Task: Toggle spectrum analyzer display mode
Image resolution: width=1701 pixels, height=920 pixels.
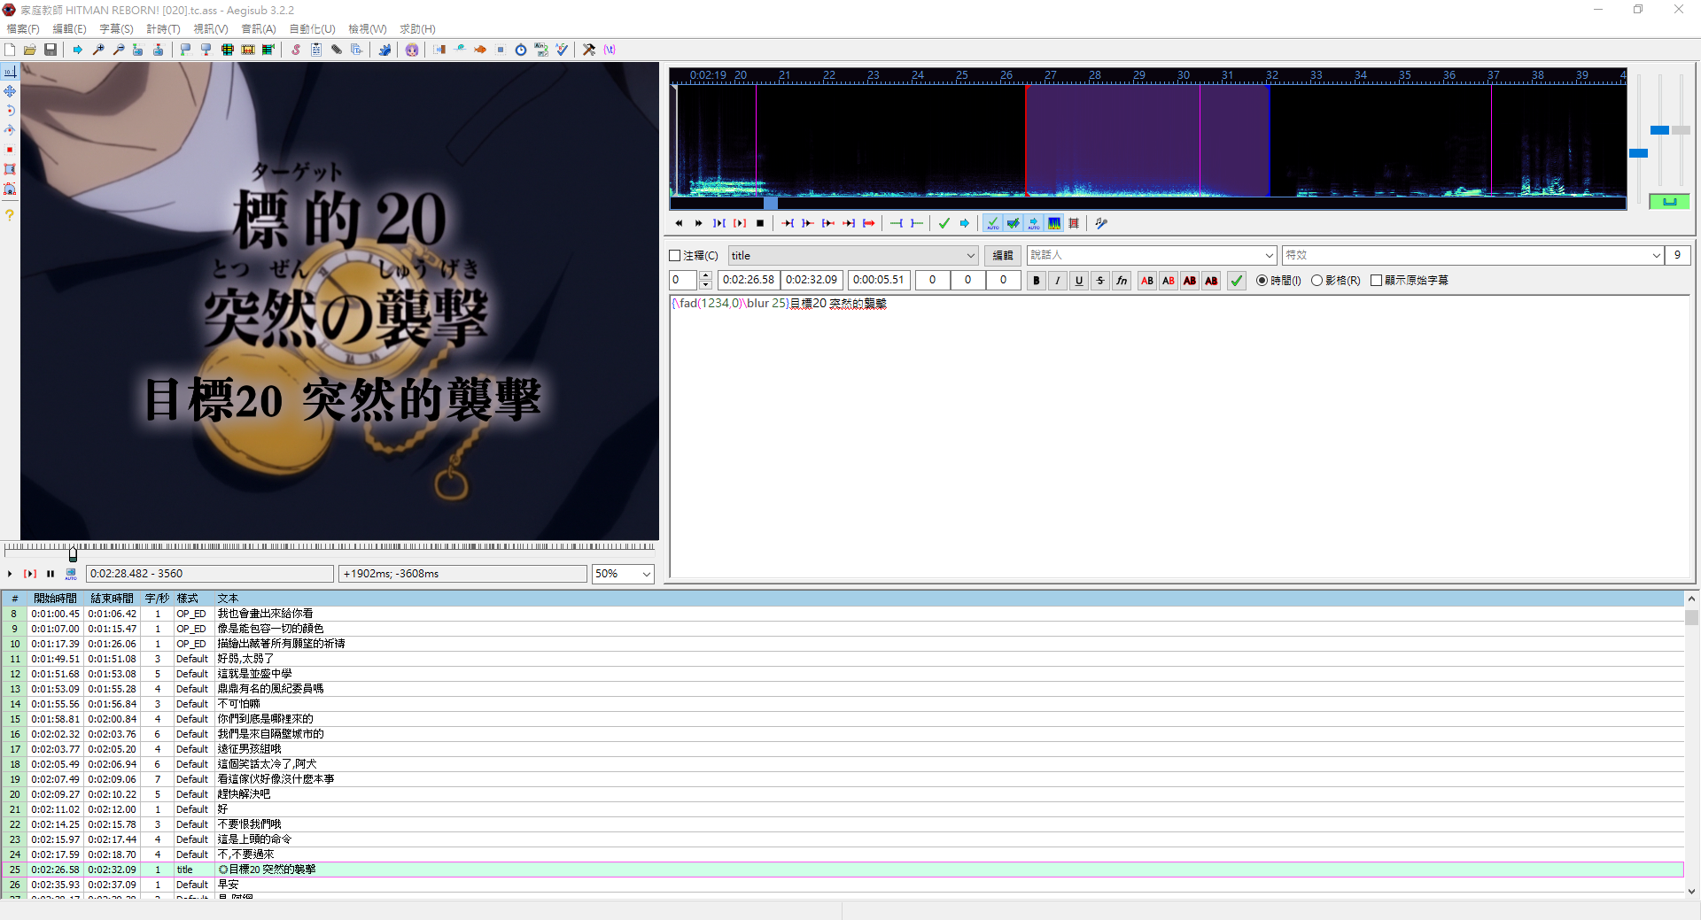Action: (x=1053, y=223)
